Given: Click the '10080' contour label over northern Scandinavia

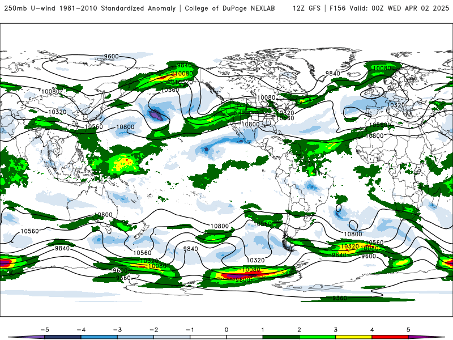Looking at the screenshot, I should 382,68.
